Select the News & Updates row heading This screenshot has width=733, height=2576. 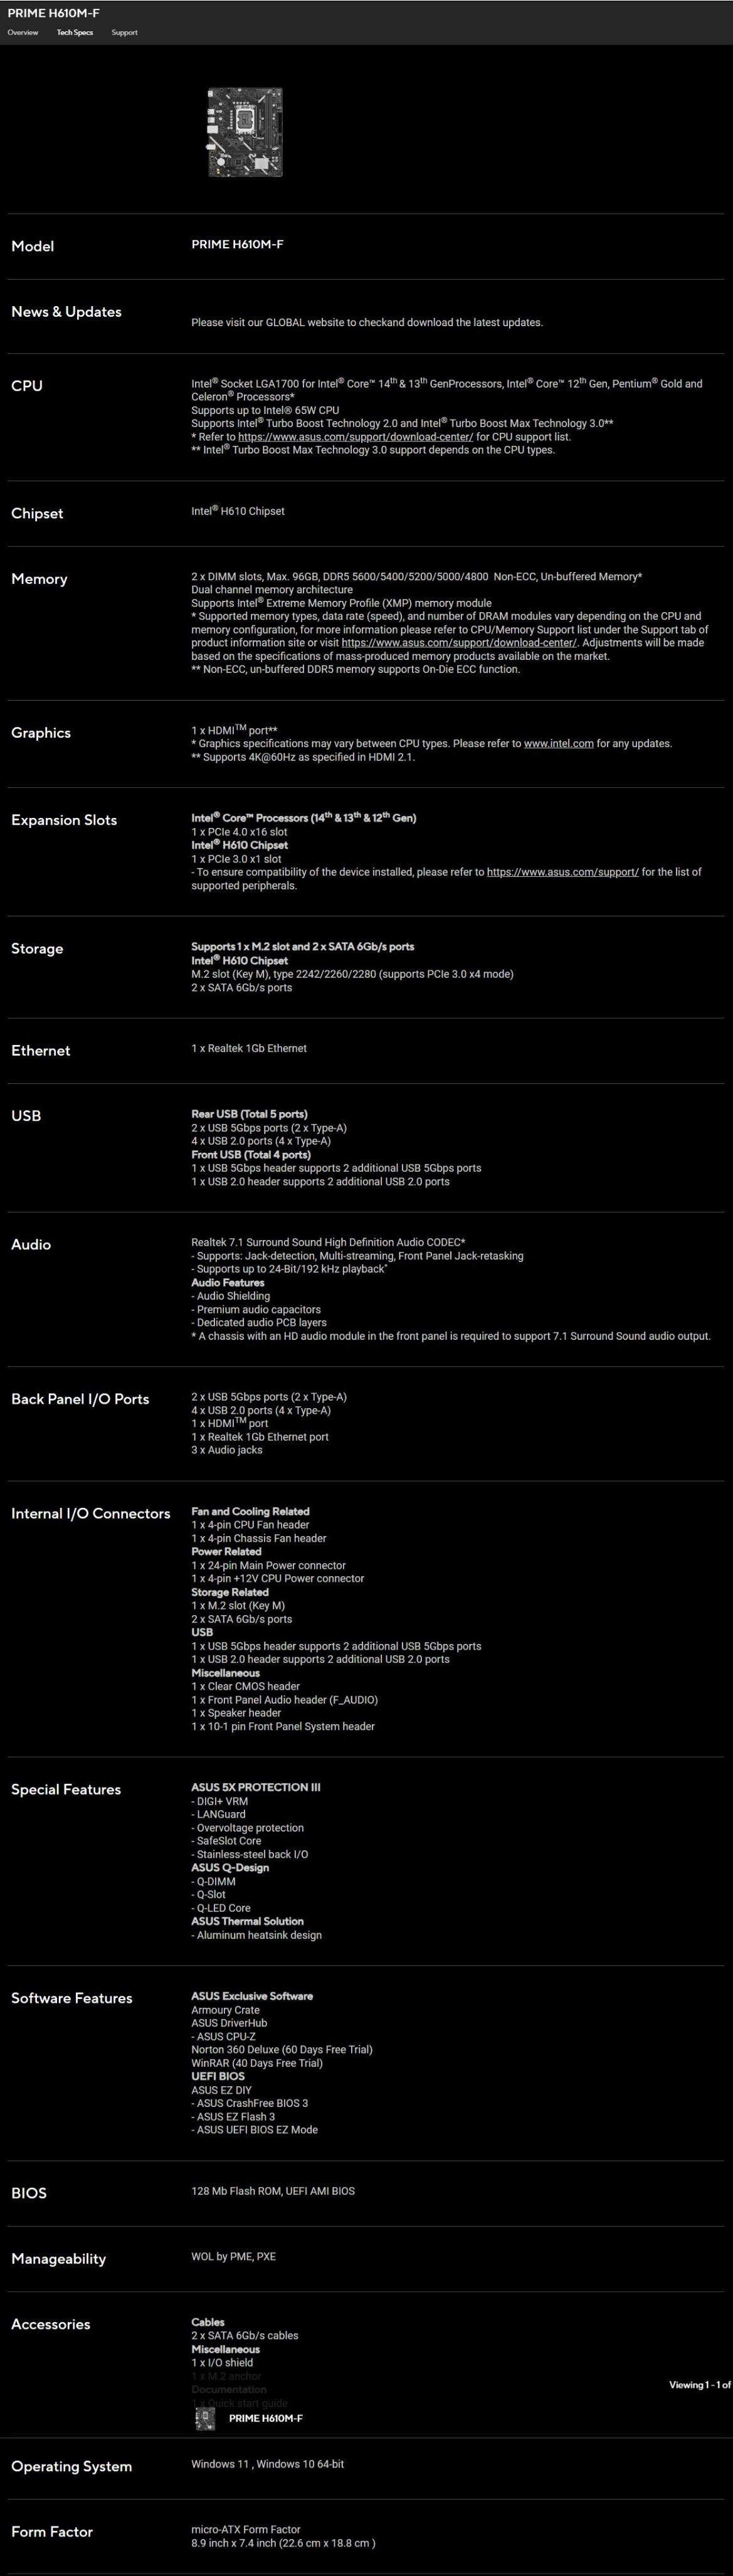point(66,312)
